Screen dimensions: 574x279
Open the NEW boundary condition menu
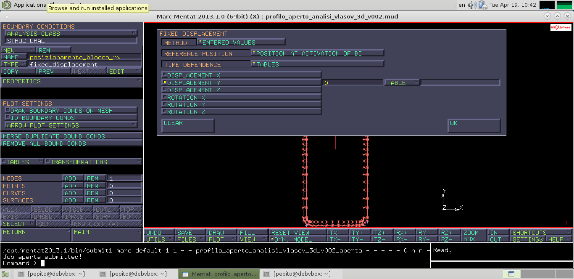pyautogui.click(x=18, y=50)
